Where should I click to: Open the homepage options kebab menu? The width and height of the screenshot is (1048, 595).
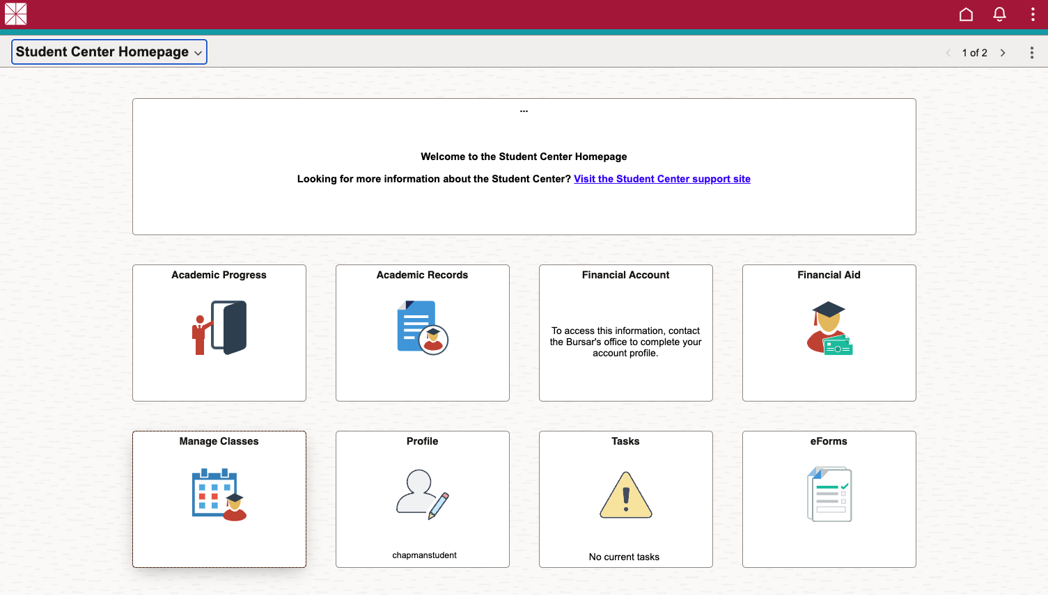(x=1032, y=53)
